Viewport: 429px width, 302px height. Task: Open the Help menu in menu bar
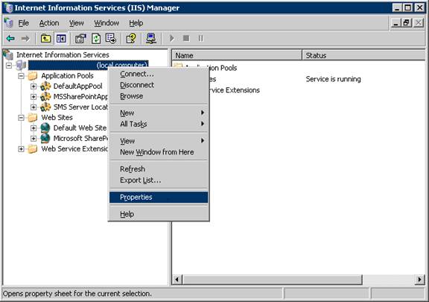[136, 23]
